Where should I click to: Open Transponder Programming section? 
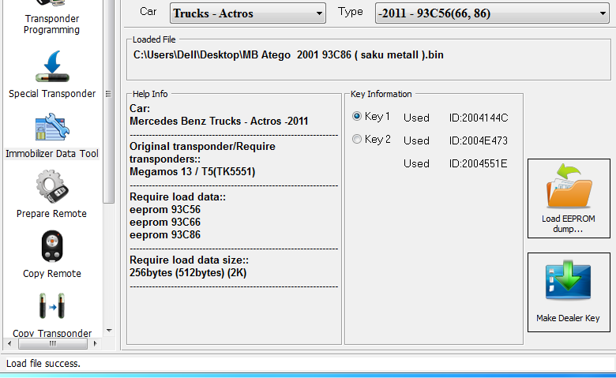52,19
